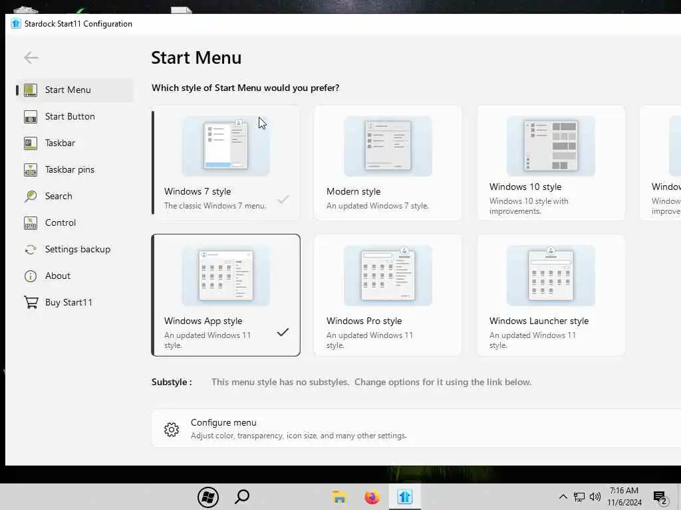This screenshot has height=510, width=681.
Task: Go to the Taskbar section
Action: pos(74,143)
